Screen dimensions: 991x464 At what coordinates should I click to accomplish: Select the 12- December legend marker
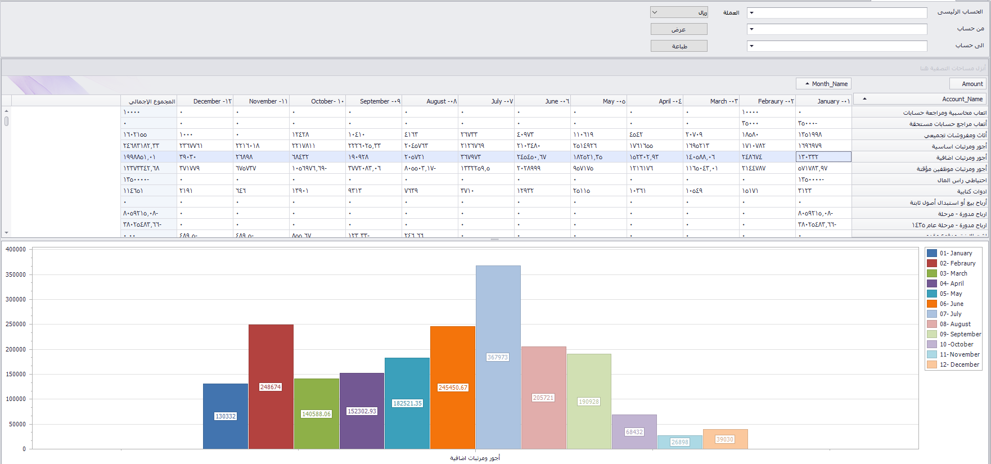pos(932,364)
